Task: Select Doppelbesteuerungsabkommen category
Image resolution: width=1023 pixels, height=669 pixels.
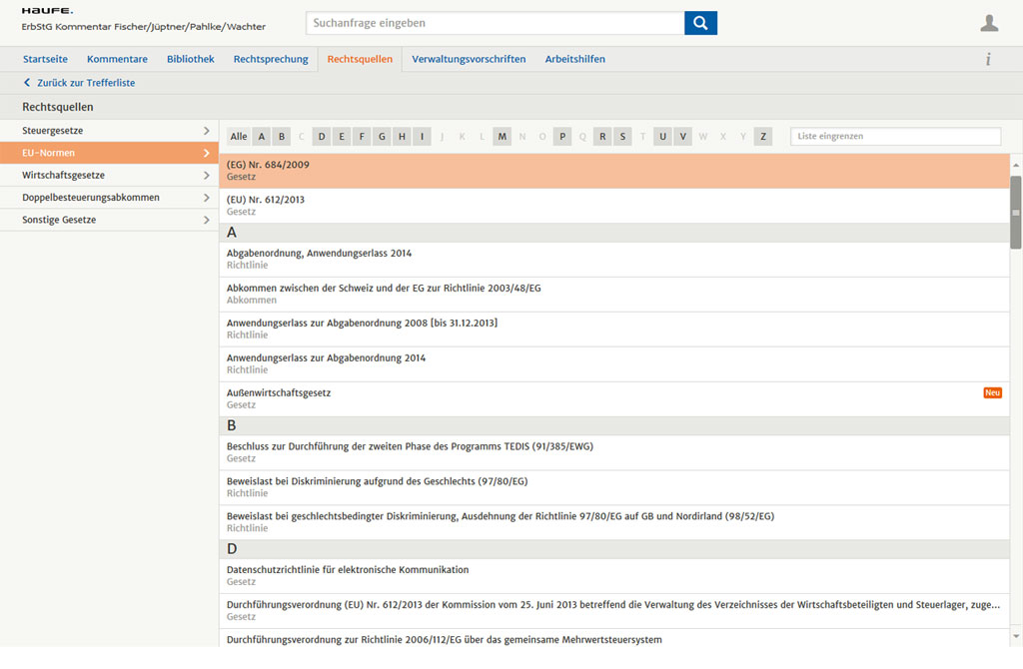Action: (110, 198)
